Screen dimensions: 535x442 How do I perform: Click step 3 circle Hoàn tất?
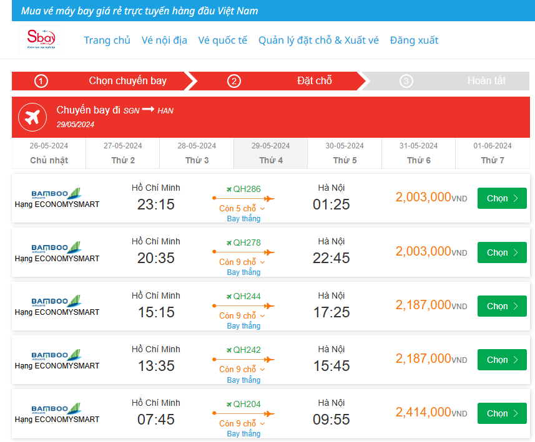click(x=406, y=81)
